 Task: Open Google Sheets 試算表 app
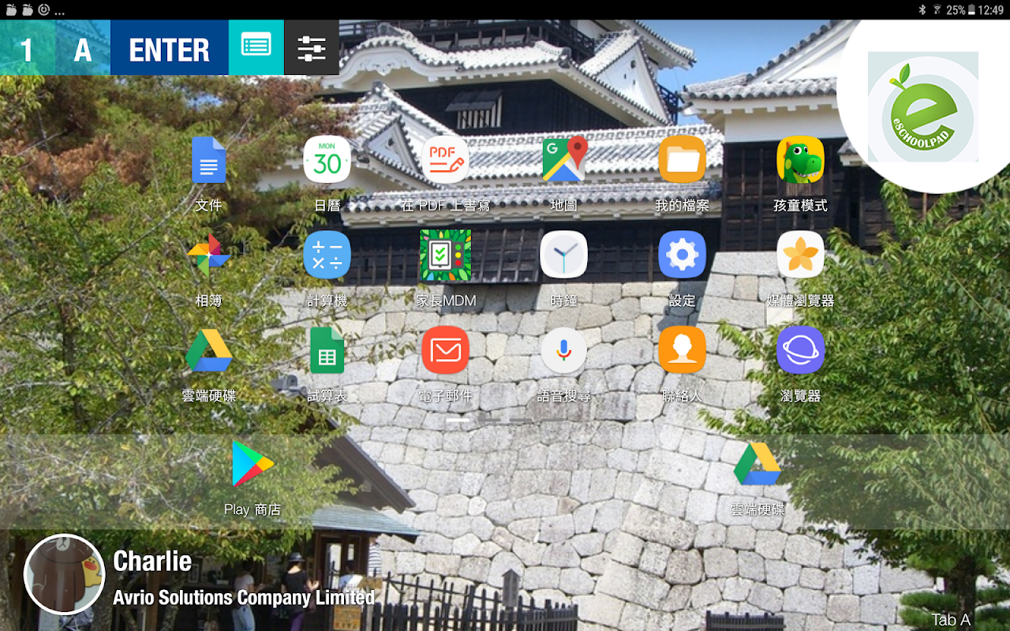(327, 349)
